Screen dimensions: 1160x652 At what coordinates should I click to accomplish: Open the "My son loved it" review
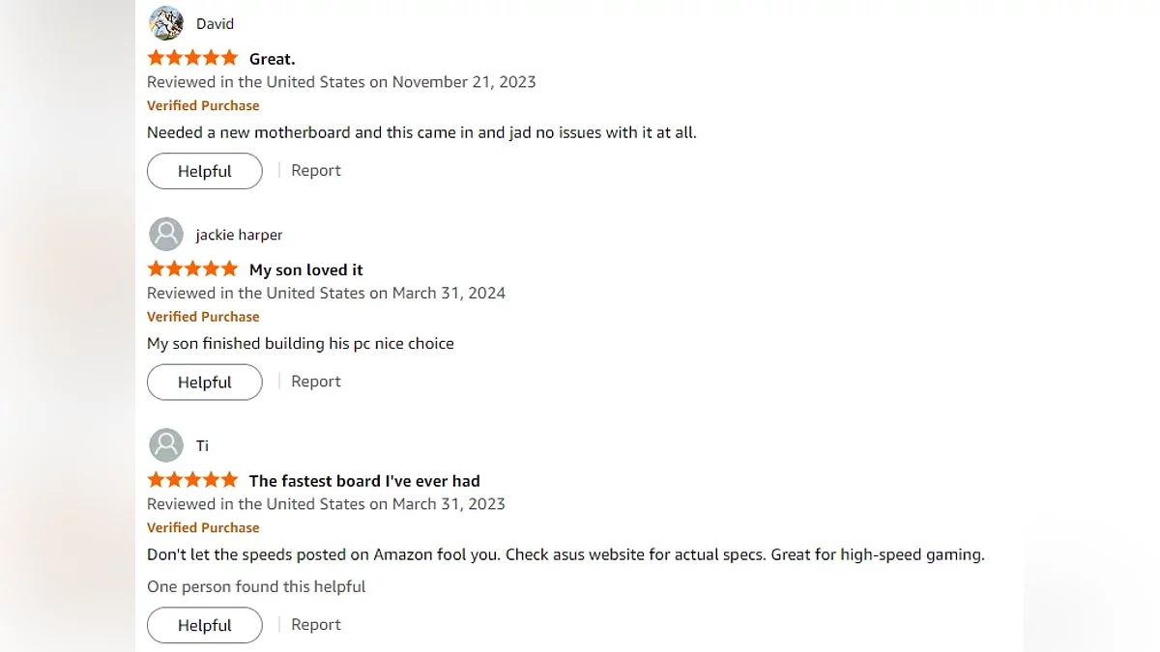306,270
